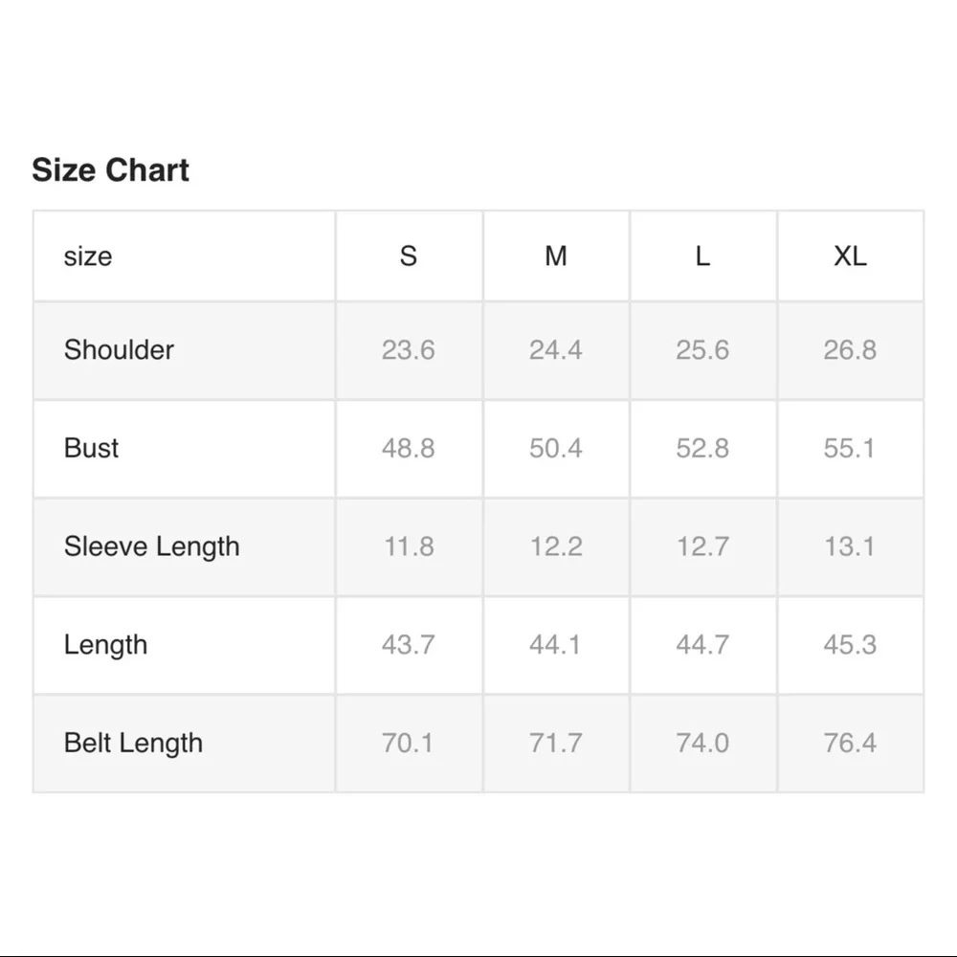Screen dimensions: 957x957
Task: Select the Shoulder value 25.6 for L
Action: 702,350
